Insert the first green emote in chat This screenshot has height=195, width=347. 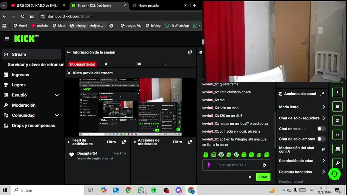(206, 155)
